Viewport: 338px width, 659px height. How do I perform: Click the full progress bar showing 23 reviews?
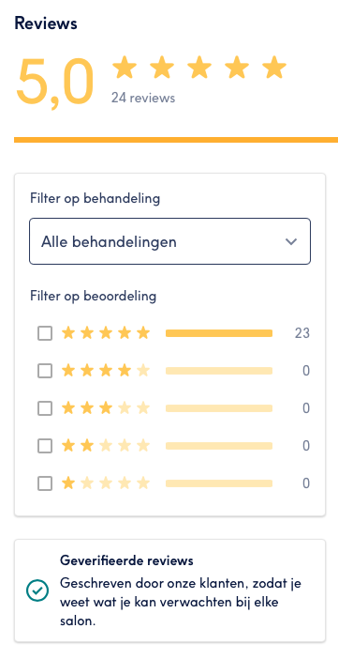tap(219, 333)
